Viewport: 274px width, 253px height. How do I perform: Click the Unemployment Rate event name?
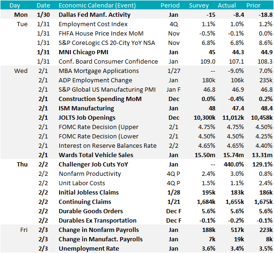click(x=89, y=249)
